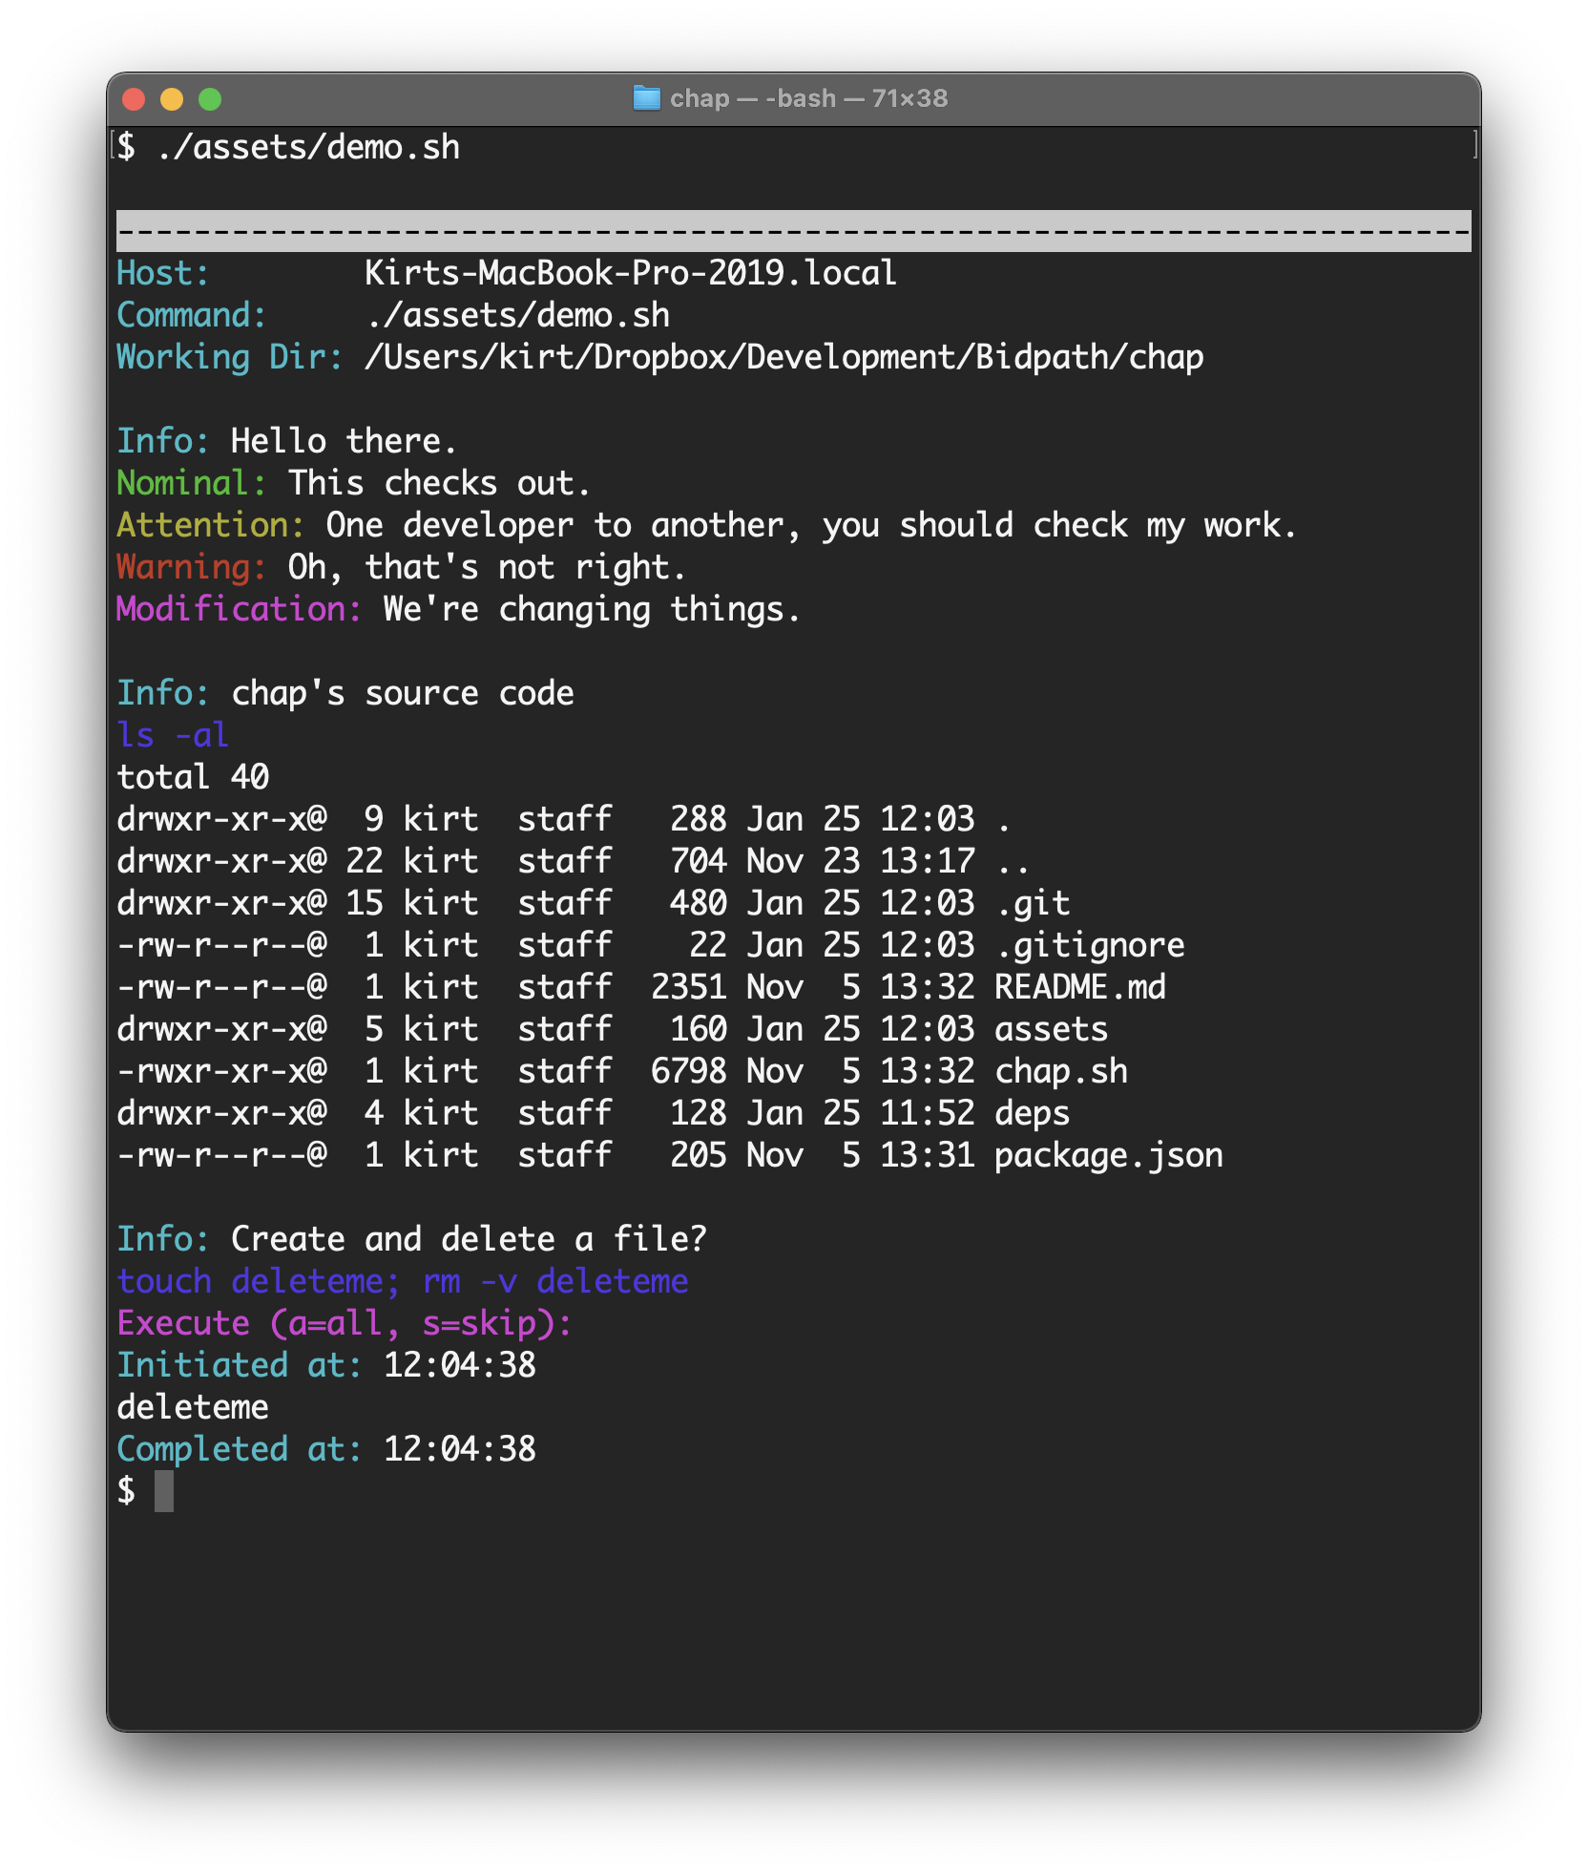Image resolution: width=1588 pixels, height=1873 pixels.
Task: Click the 'Host:' label
Action: 163,273
